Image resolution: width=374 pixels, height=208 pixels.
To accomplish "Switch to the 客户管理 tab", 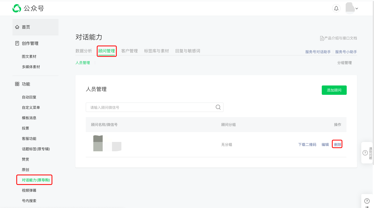I will pyautogui.click(x=129, y=51).
